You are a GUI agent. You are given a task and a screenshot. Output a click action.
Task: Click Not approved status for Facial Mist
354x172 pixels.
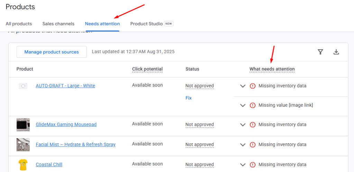(199, 144)
